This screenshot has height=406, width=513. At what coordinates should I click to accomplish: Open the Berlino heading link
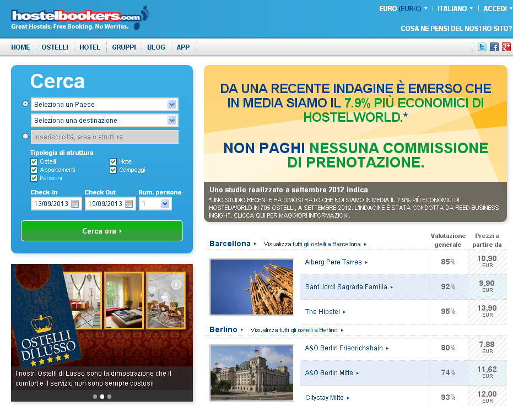(x=226, y=330)
